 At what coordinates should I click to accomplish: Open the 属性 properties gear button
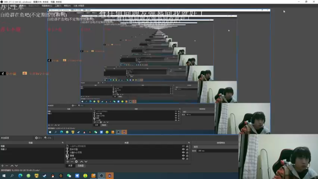click(38, 138)
